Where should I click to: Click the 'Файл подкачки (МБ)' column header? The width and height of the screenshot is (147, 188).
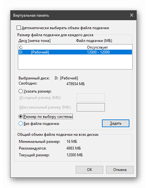coord(94,41)
